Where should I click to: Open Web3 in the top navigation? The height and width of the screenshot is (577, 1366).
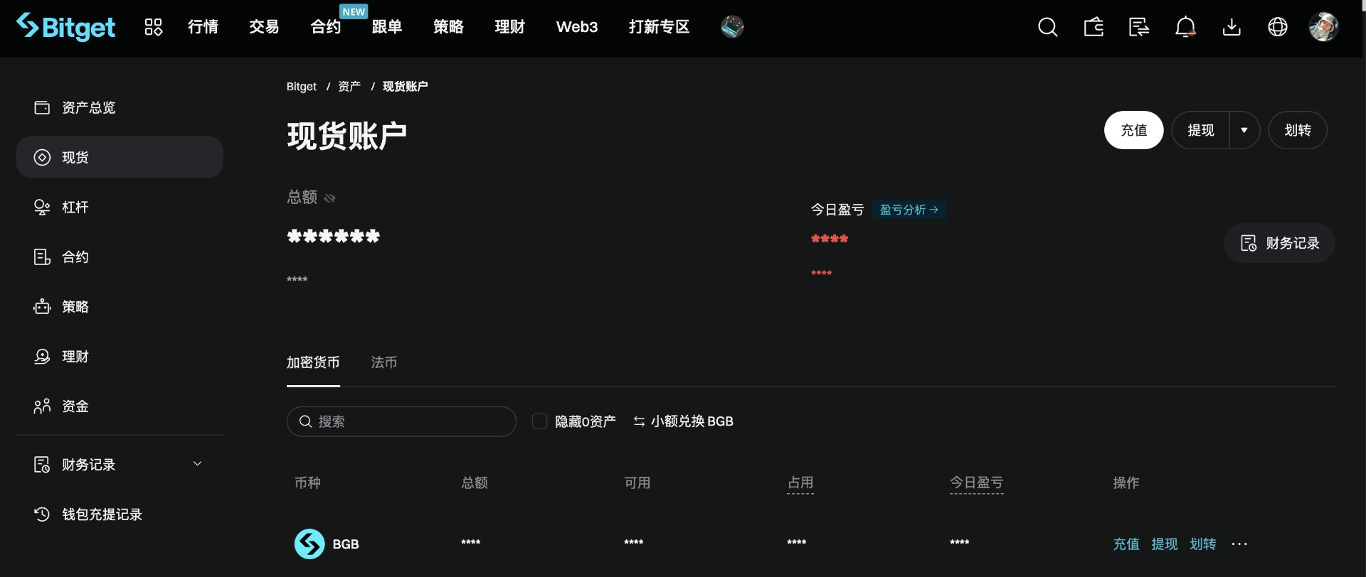(577, 27)
